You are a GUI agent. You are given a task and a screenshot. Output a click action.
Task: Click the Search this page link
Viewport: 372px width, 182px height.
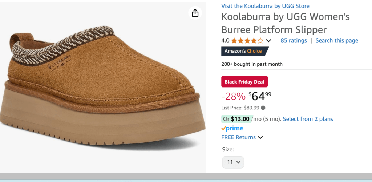click(337, 40)
